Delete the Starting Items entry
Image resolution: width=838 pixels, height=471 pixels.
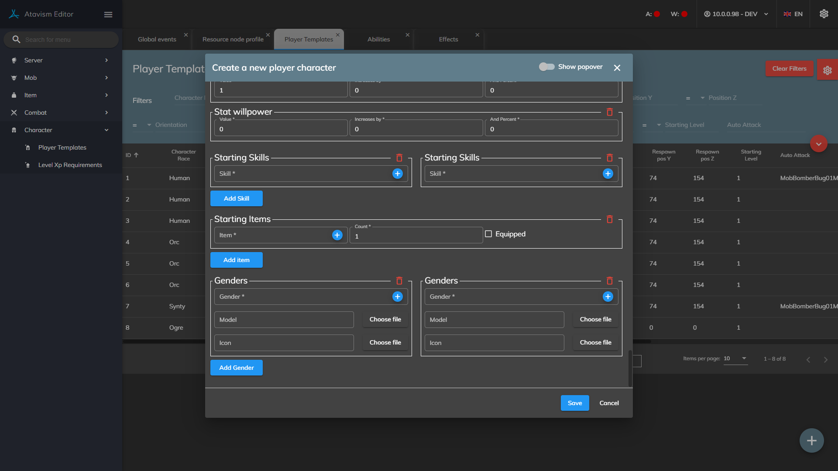pyautogui.click(x=610, y=219)
